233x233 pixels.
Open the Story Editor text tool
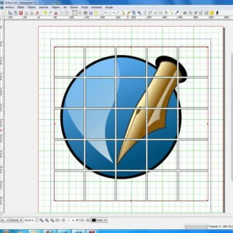[150, 13]
